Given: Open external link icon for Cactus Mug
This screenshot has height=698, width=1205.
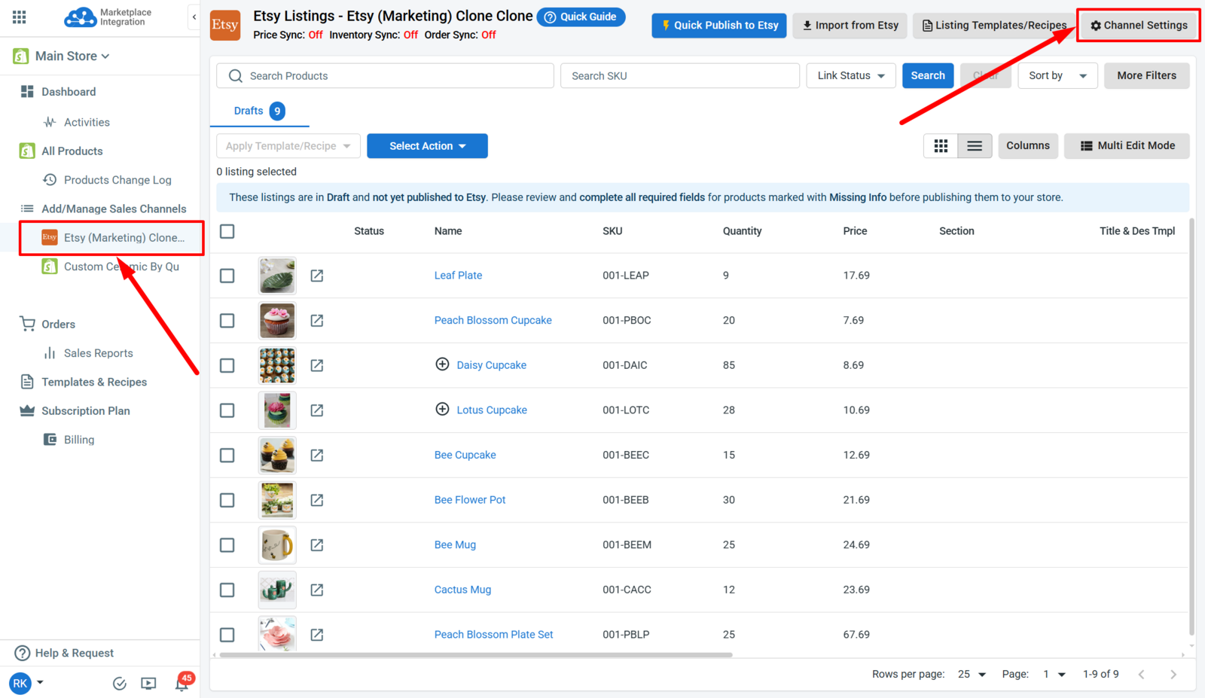Looking at the screenshot, I should point(317,590).
